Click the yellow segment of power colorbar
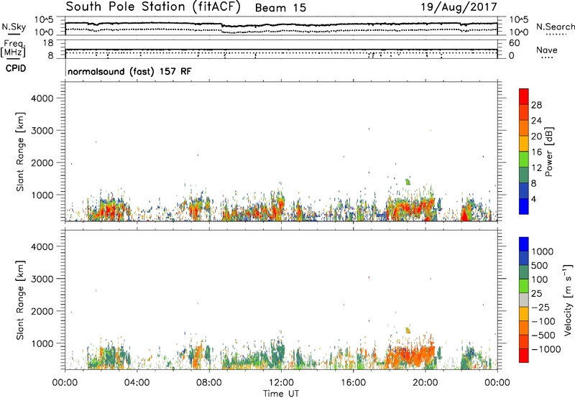 [x=524, y=144]
